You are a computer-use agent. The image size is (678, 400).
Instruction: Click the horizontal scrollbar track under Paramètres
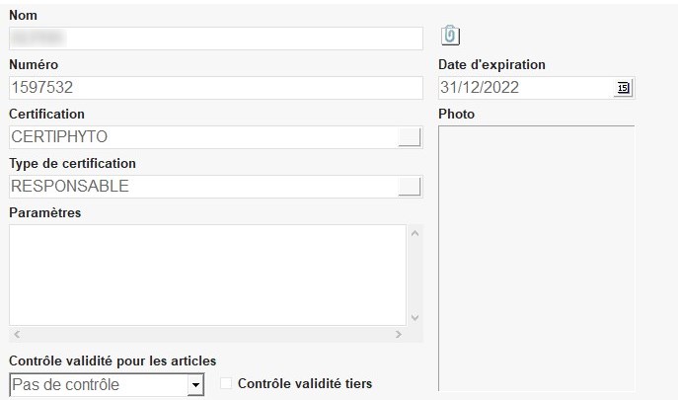207,335
